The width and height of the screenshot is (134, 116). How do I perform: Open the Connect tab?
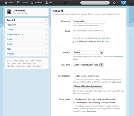point(22,2)
